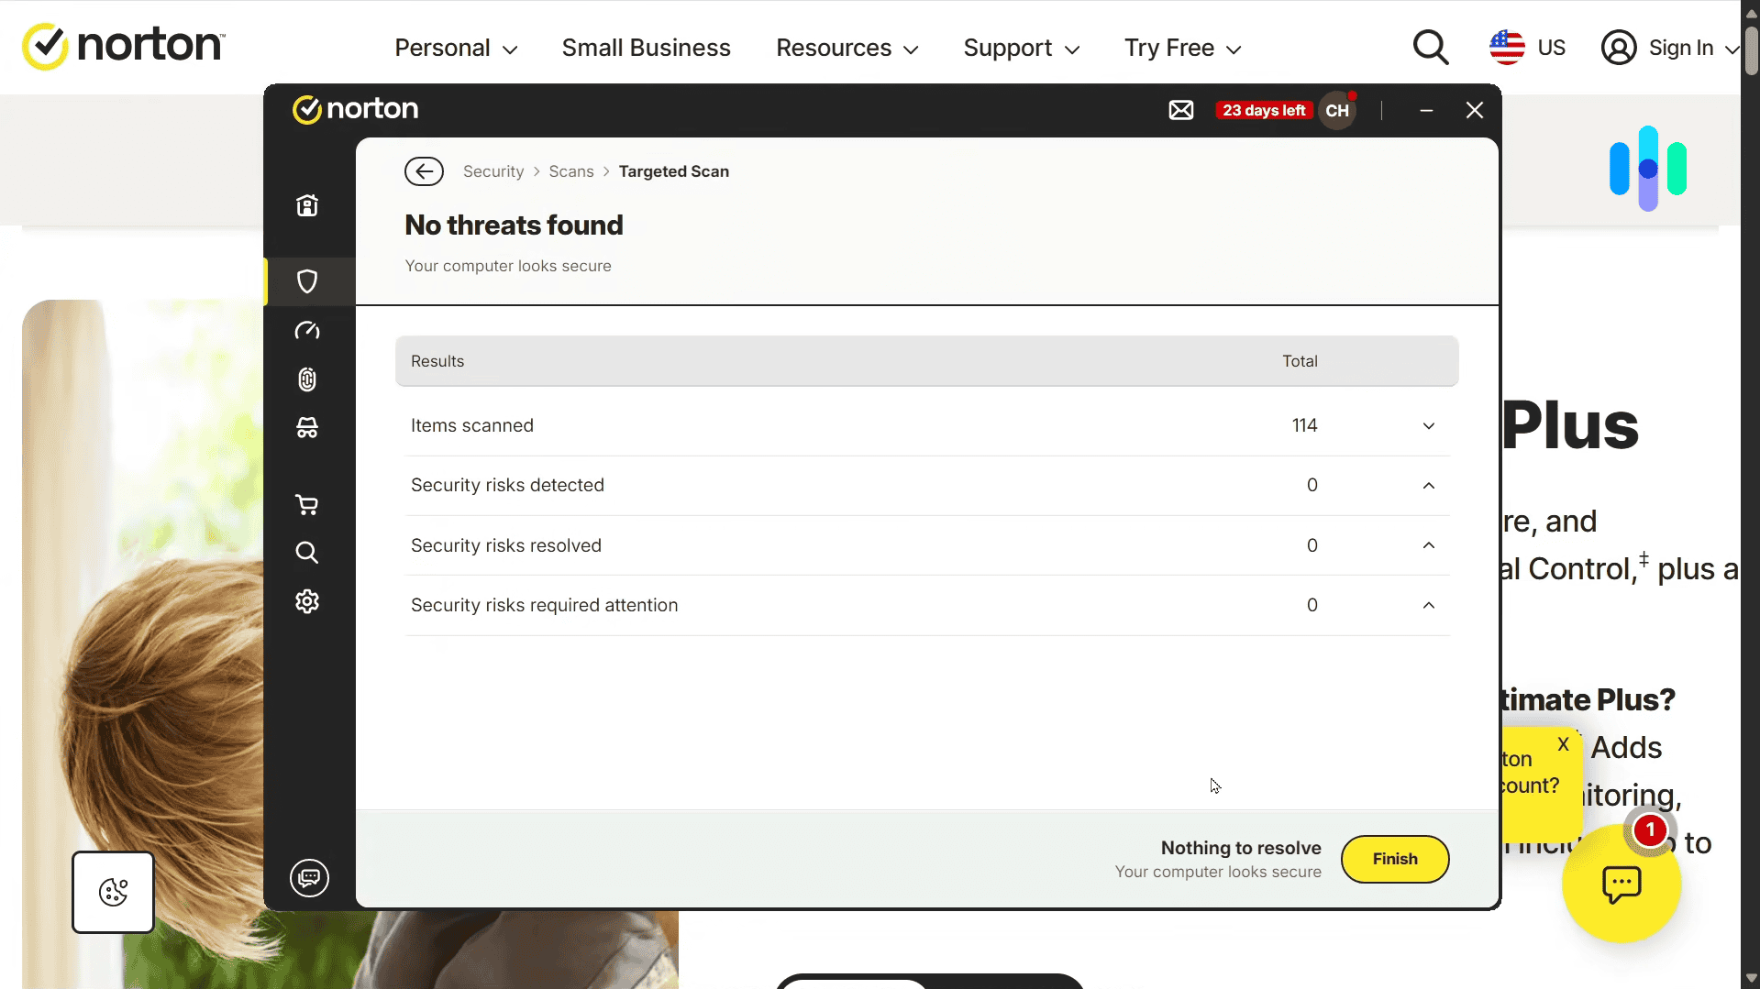Click the Nothing to resolve message
Screen dimensions: 1760x989
(x=1241, y=848)
